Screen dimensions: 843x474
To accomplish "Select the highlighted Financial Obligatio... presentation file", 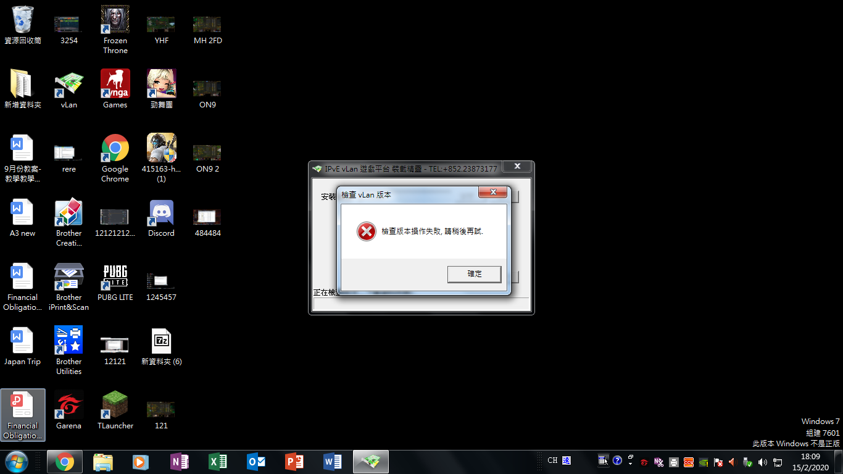I will click(23, 415).
